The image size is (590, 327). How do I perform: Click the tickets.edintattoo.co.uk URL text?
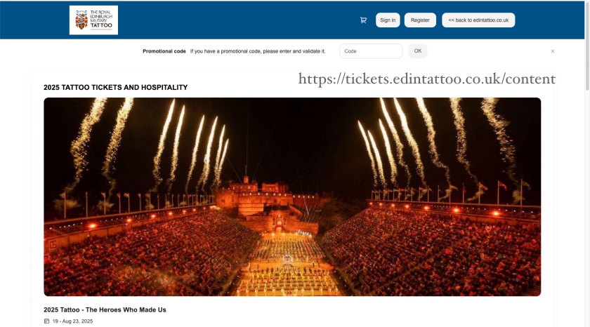[427, 79]
